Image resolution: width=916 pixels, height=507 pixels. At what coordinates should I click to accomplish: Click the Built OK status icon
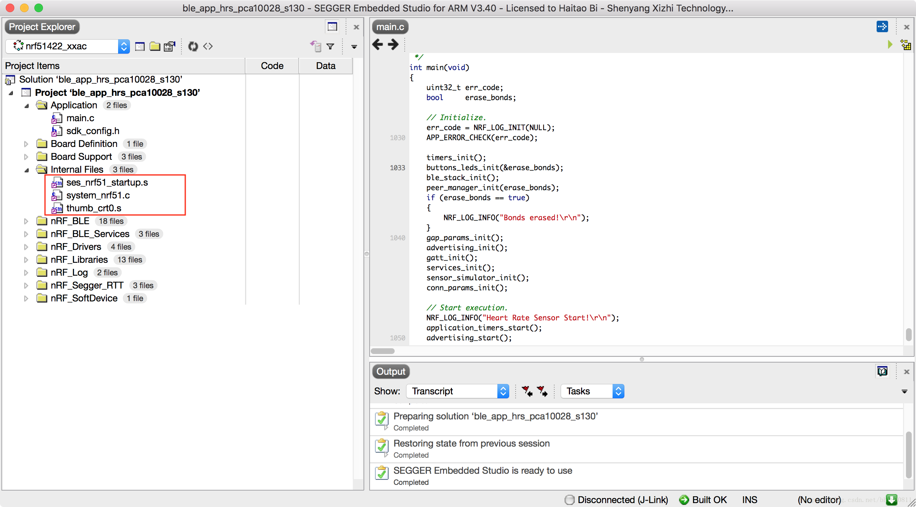(x=684, y=500)
